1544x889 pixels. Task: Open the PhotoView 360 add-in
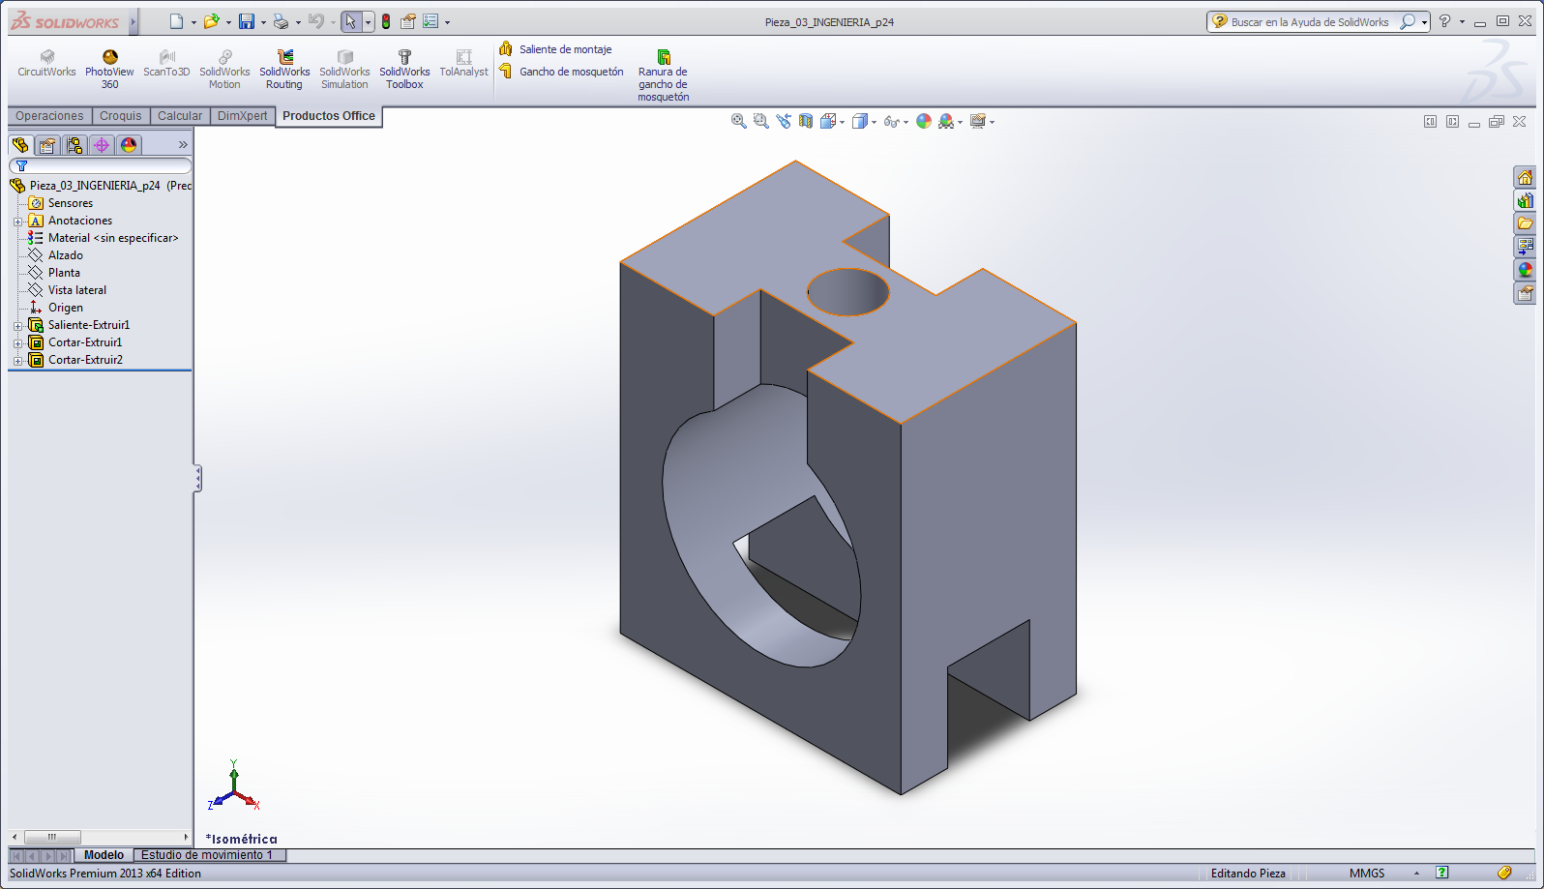pyautogui.click(x=109, y=70)
